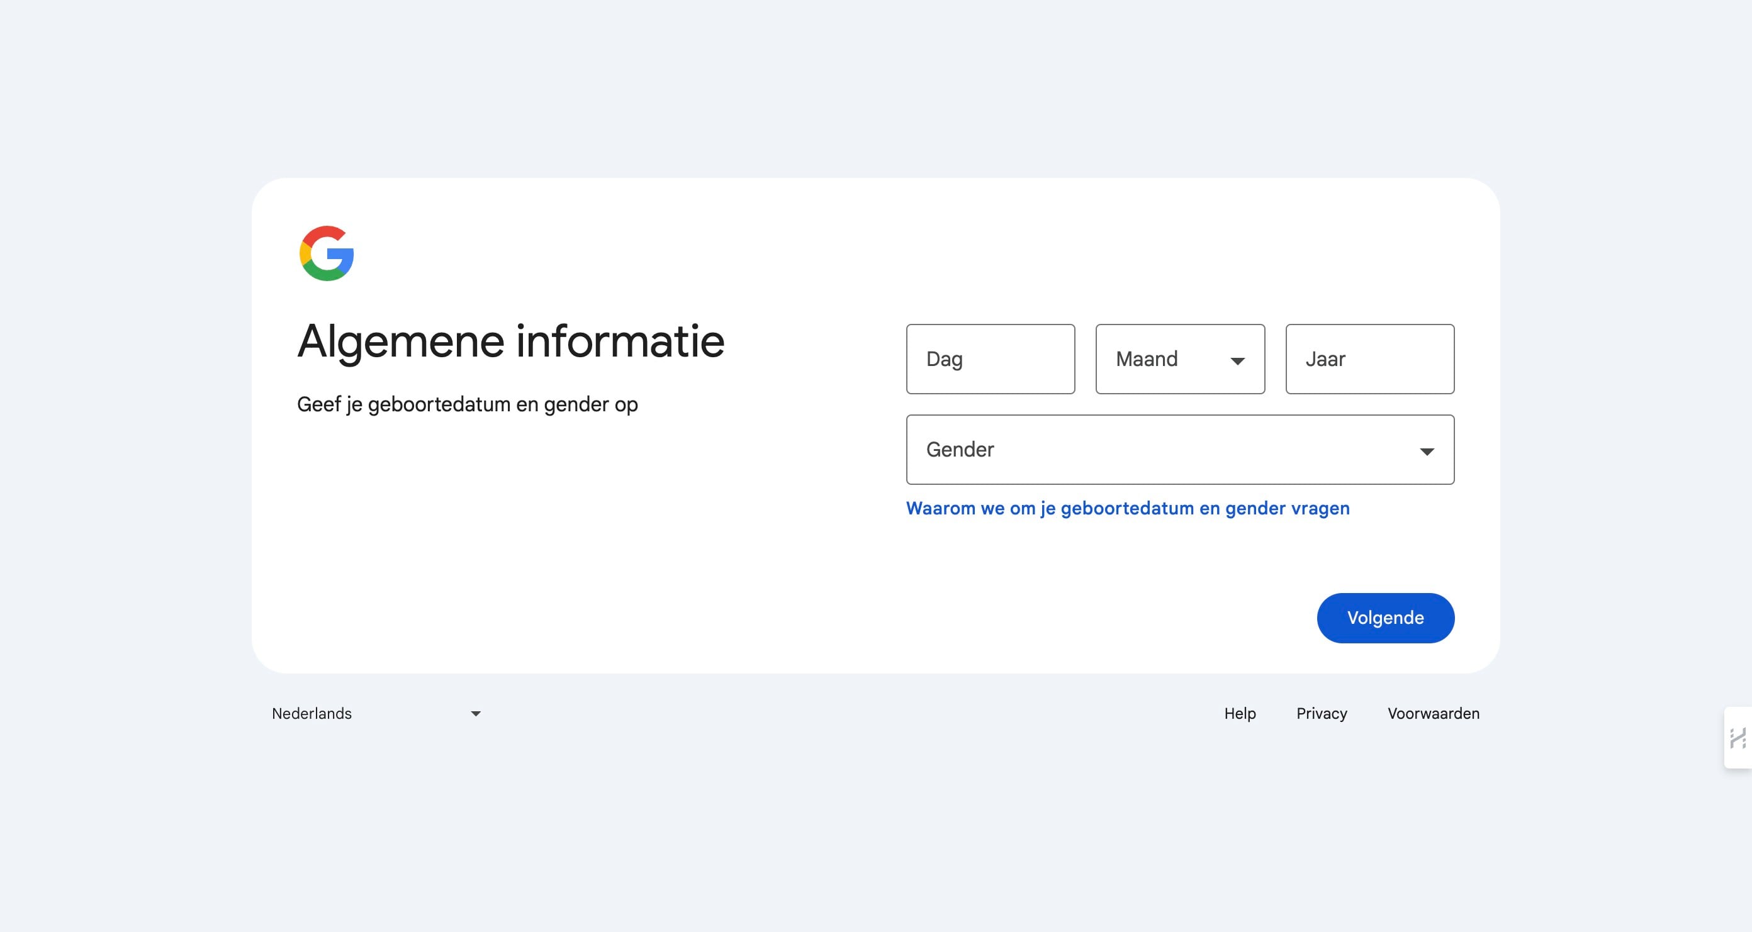The width and height of the screenshot is (1752, 932).
Task: Click the Maand dropdown arrow
Action: point(1237,360)
